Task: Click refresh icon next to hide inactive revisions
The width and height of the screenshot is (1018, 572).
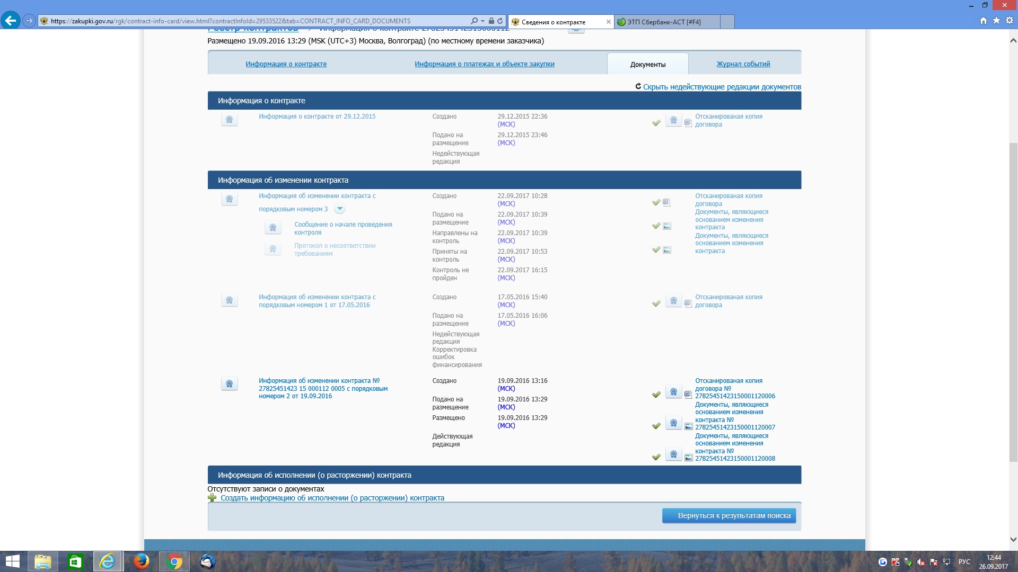Action: click(x=638, y=86)
